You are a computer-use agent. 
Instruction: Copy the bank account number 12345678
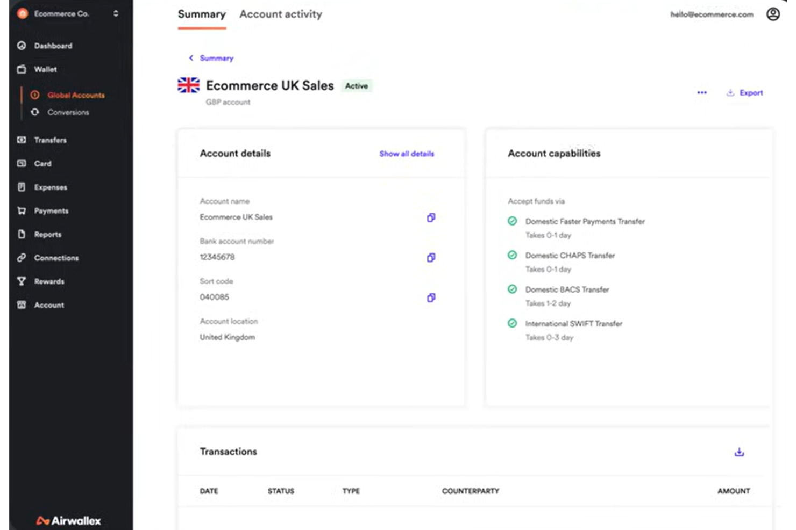pos(431,258)
